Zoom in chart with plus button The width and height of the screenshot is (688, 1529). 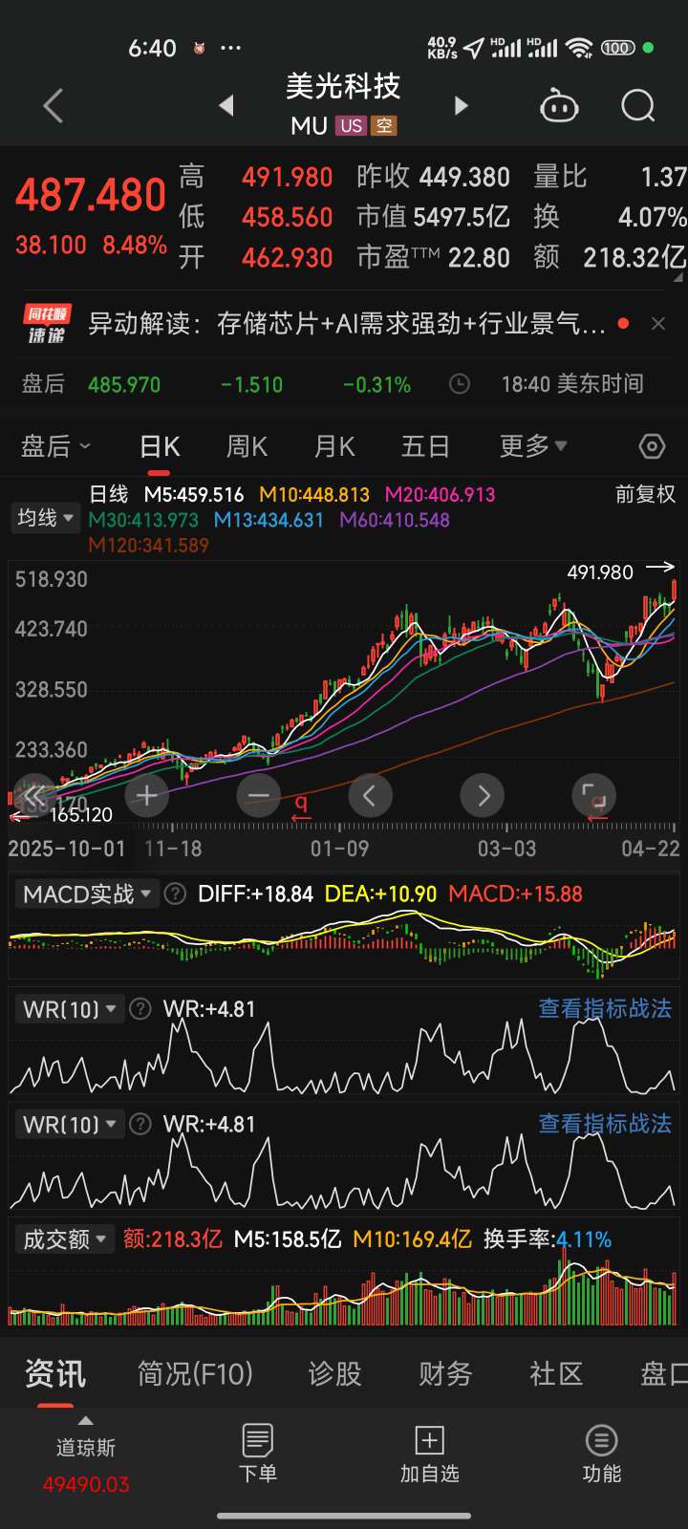146,795
